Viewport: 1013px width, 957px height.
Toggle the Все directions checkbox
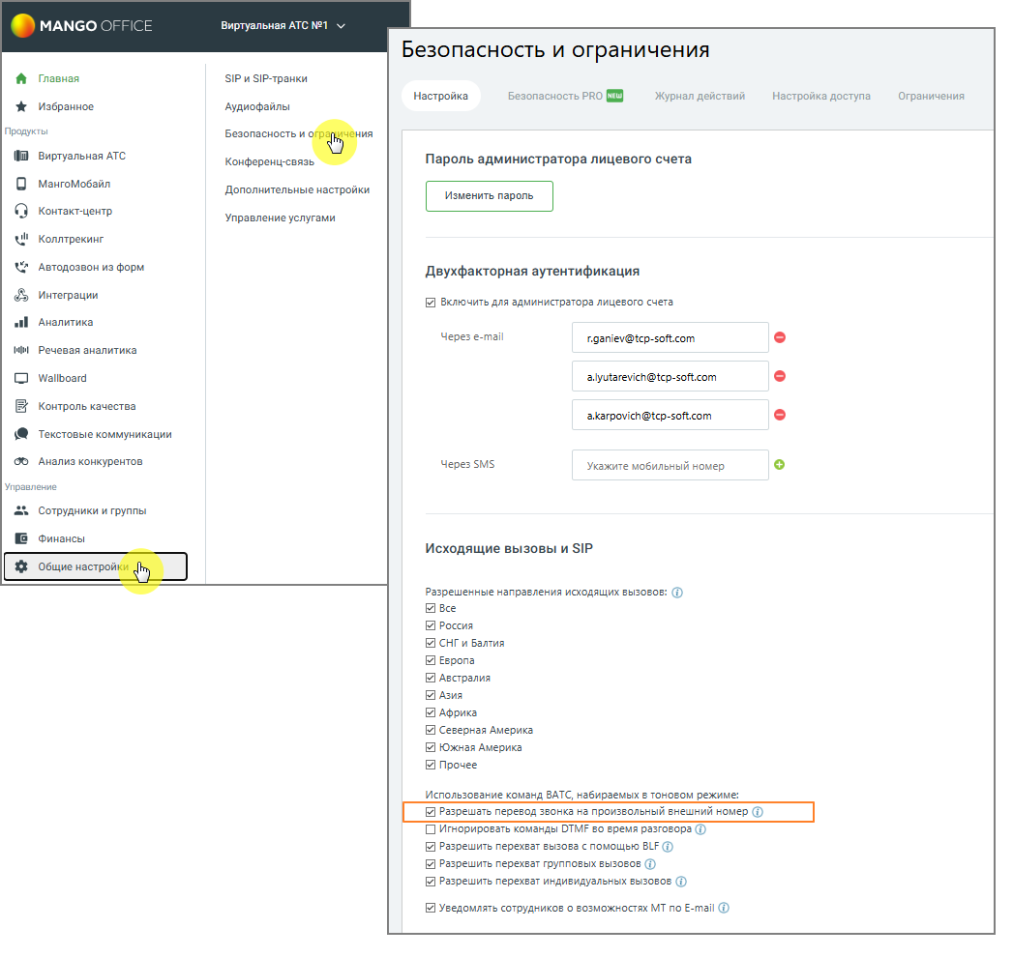click(x=431, y=609)
